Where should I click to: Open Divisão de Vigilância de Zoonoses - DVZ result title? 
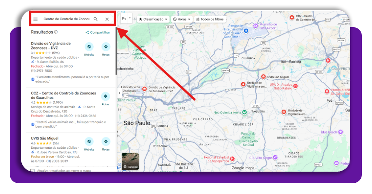click(51, 46)
